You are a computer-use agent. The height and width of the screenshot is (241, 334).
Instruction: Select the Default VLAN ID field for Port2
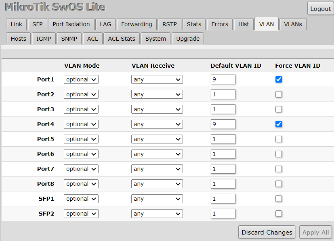click(223, 94)
